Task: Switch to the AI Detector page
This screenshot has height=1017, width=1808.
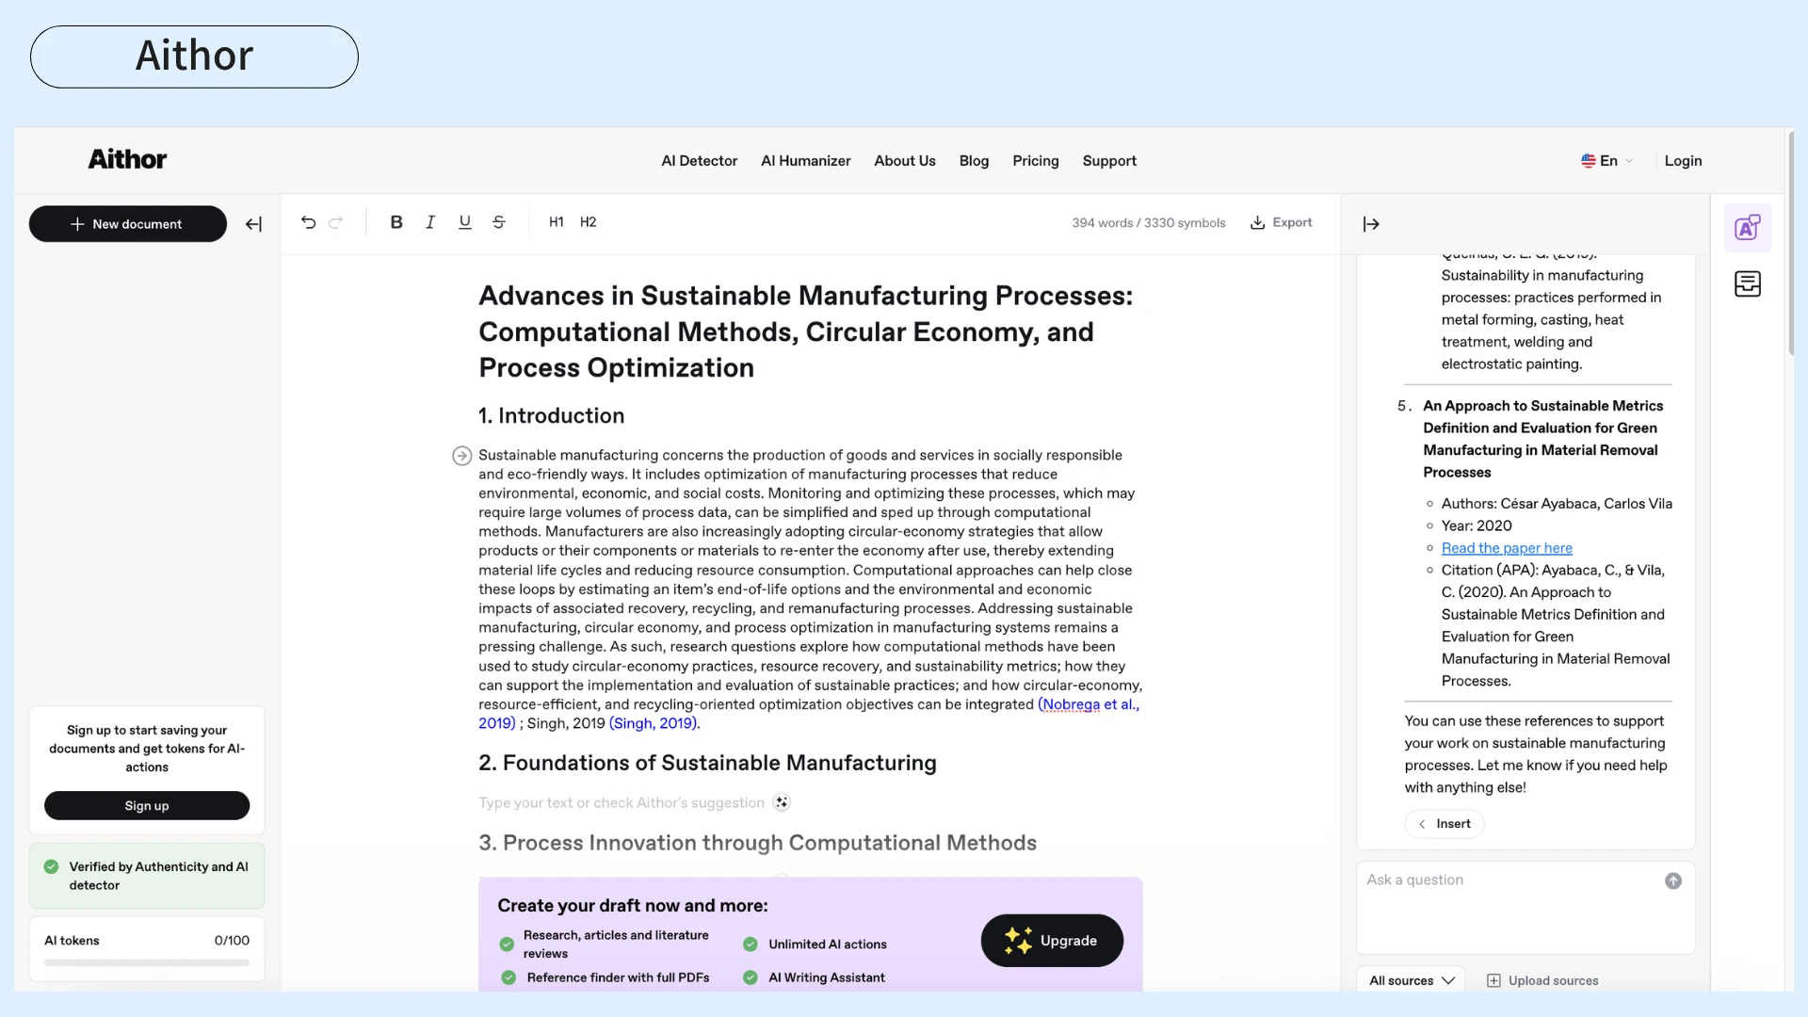Action: pyautogui.click(x=698, y=161)
